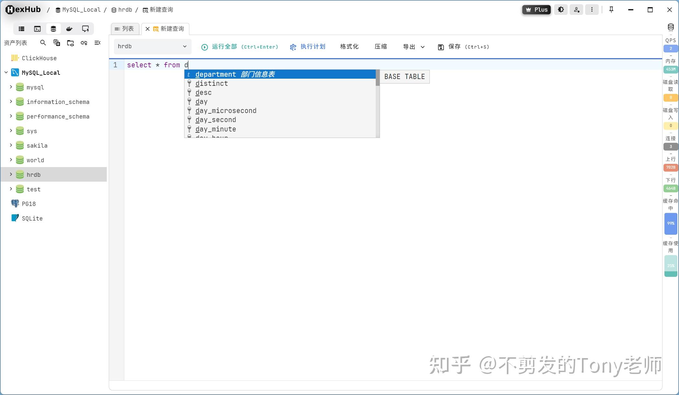The image size is (679, 395).
Task: Click the user account icon in title bar
Action: [x=576, y=9]
